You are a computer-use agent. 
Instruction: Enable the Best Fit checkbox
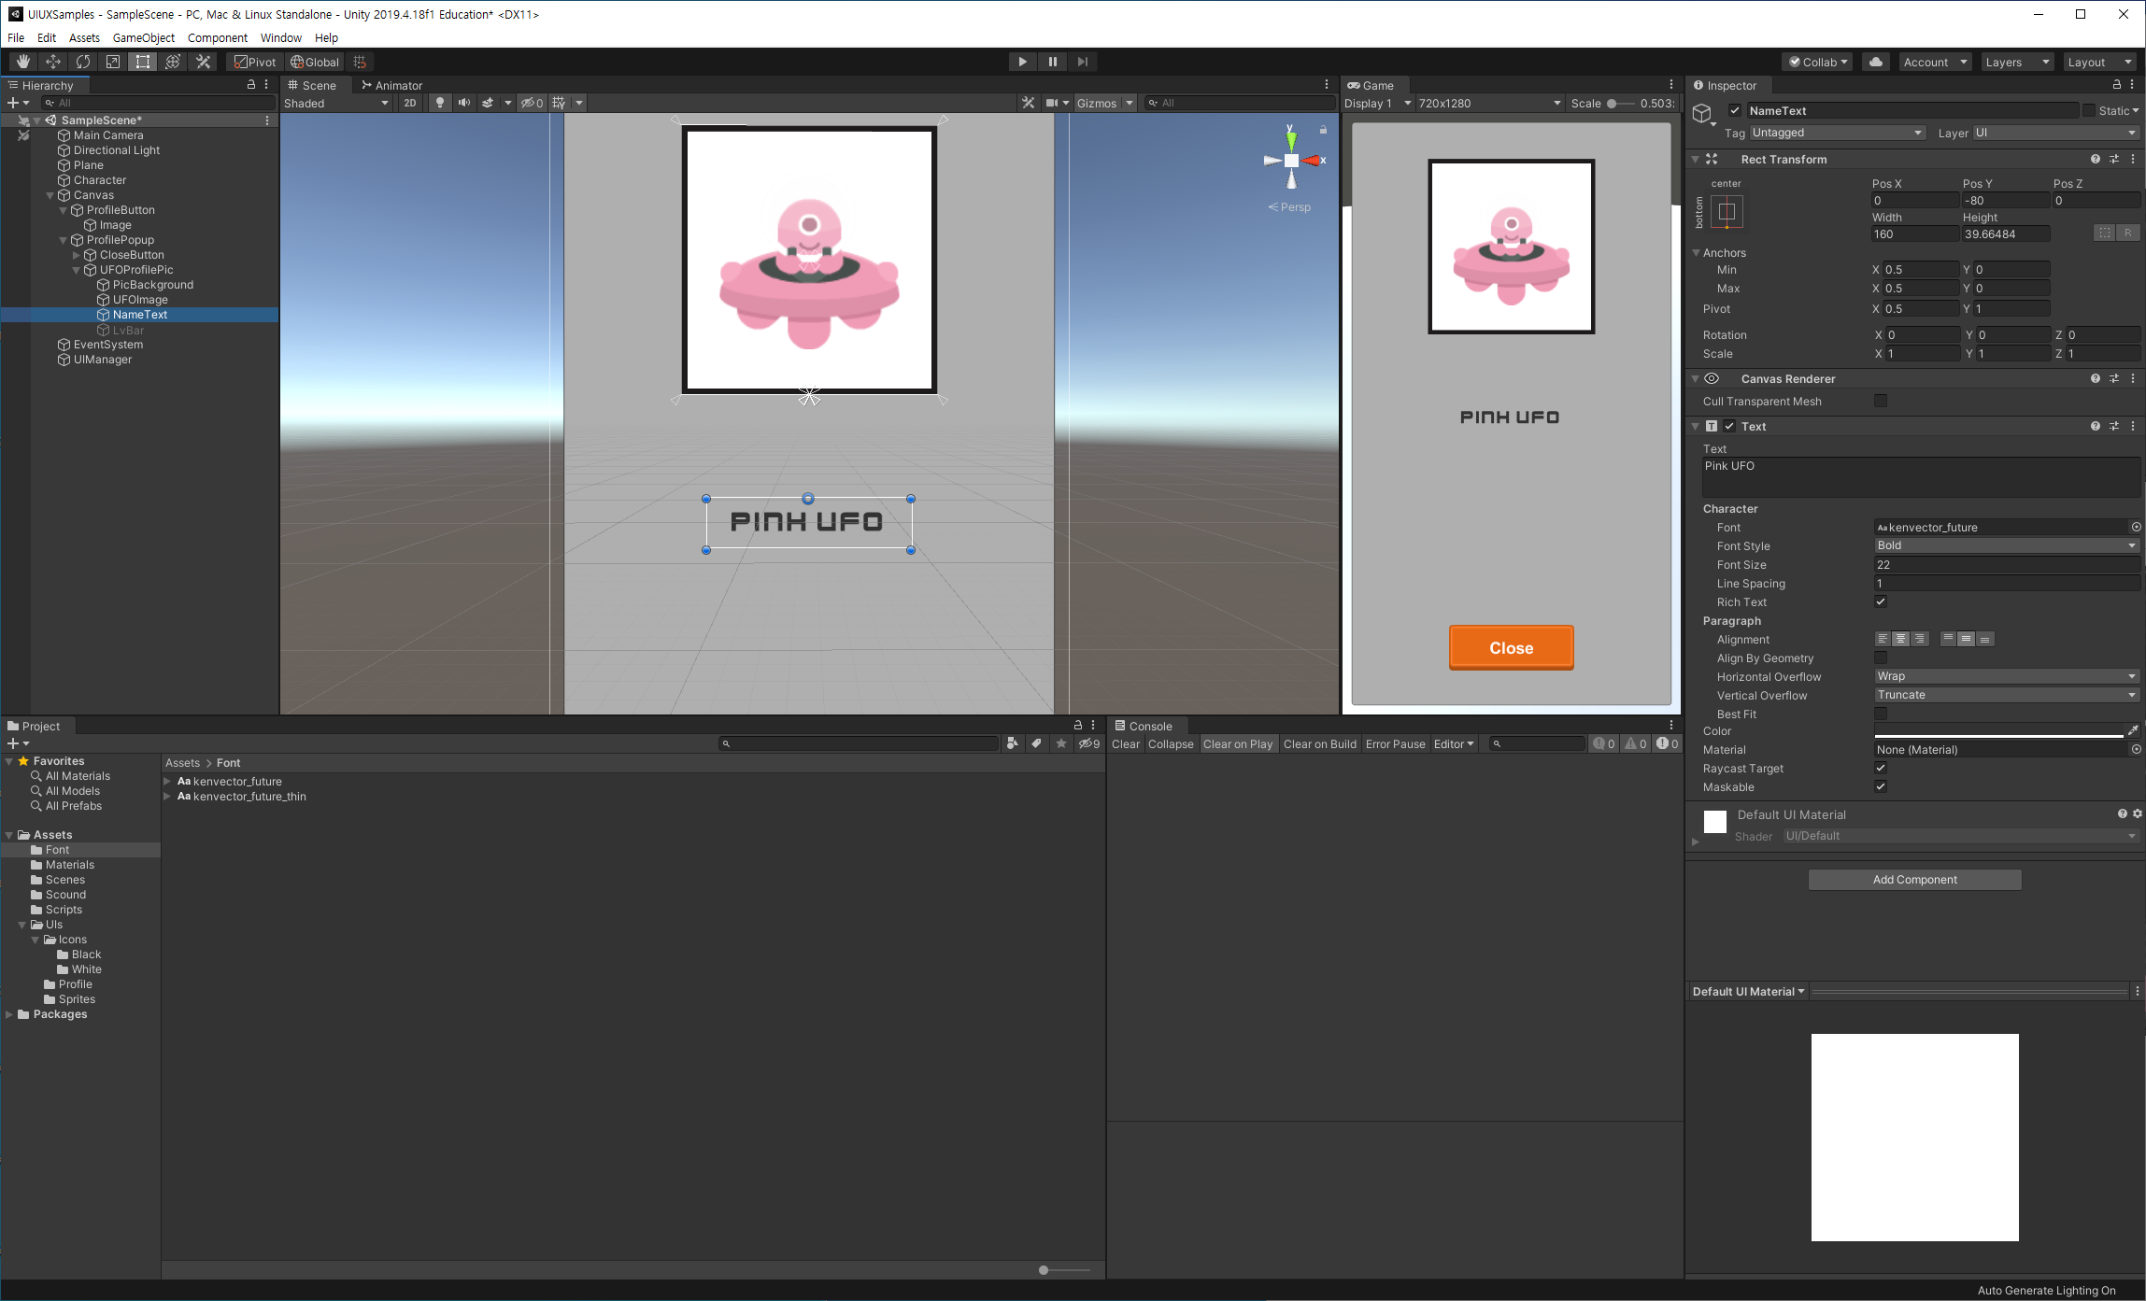pos(1881,714)
